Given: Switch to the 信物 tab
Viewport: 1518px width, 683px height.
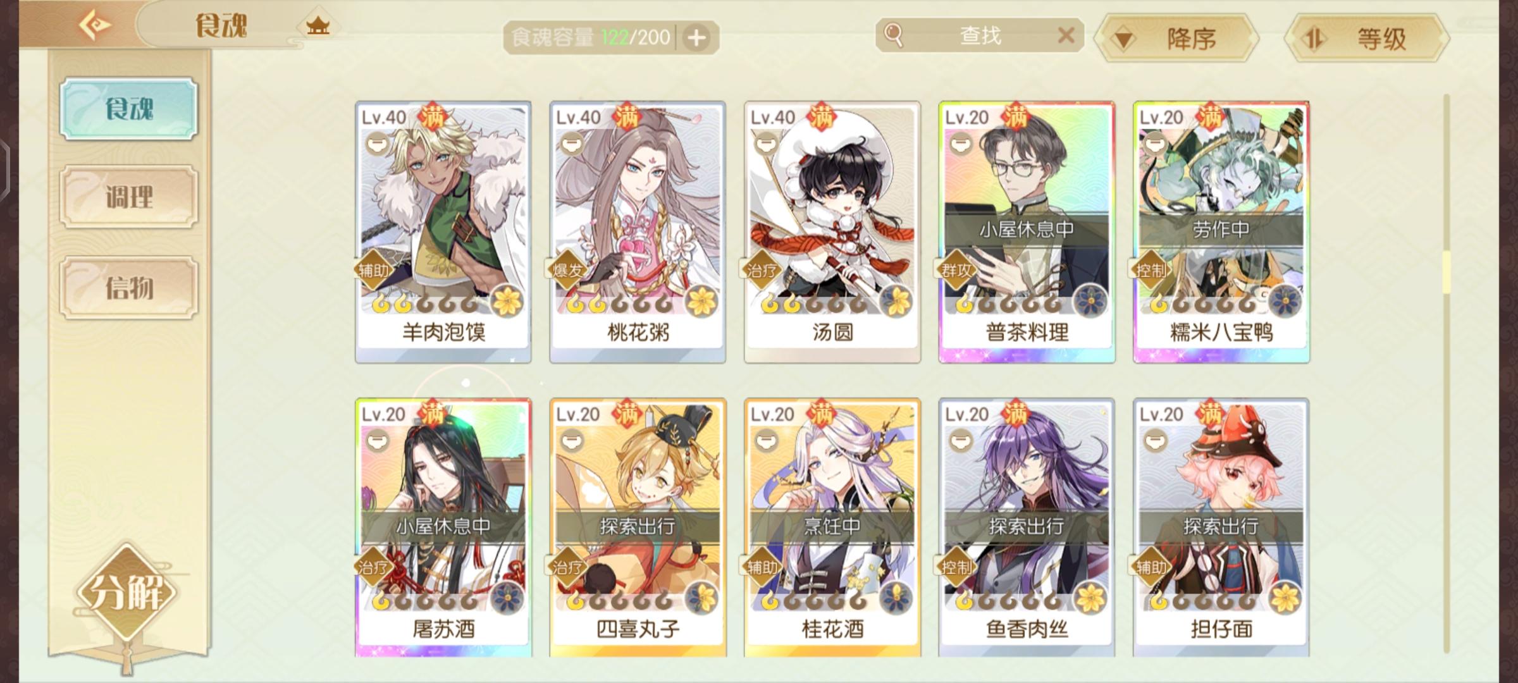Looking at the screenshot, I should (129, 288).
